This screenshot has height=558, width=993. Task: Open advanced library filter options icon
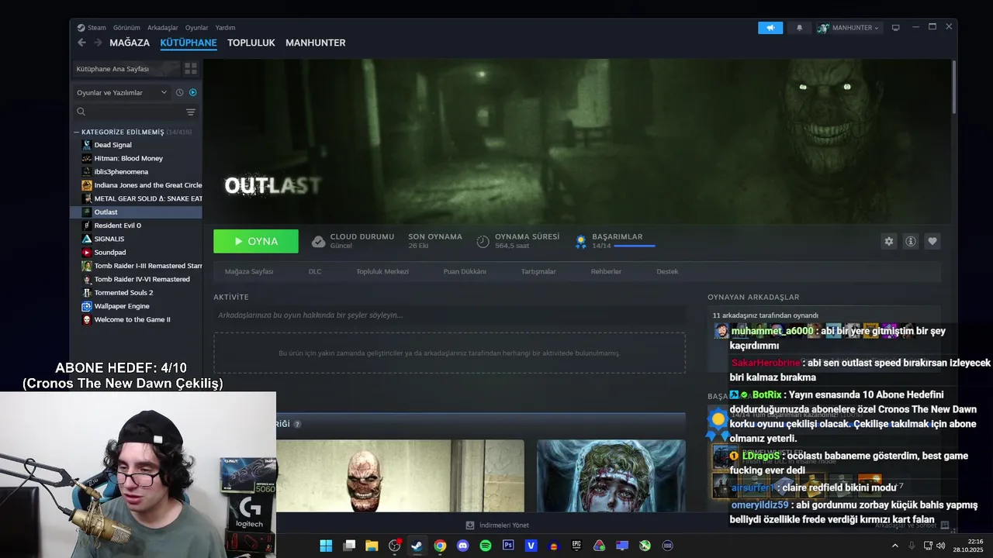pyautogui.click(x=191, y=112)
